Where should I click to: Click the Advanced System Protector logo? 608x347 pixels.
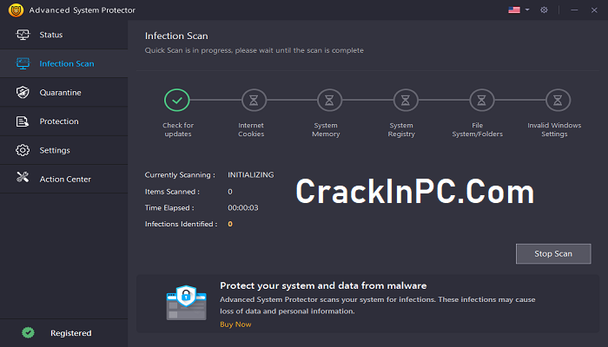click(x=16, y=10)
